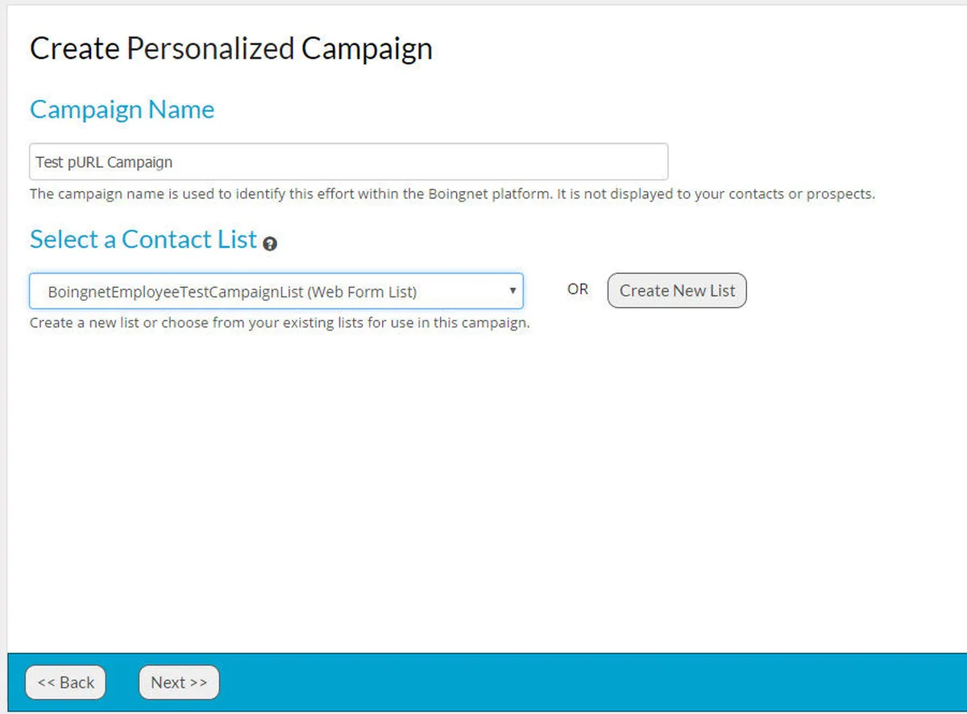Click the blue footer navigation bar

(564, 683)
